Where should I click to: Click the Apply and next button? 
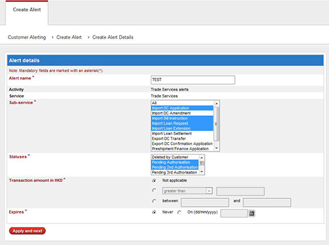pos(27,231)
